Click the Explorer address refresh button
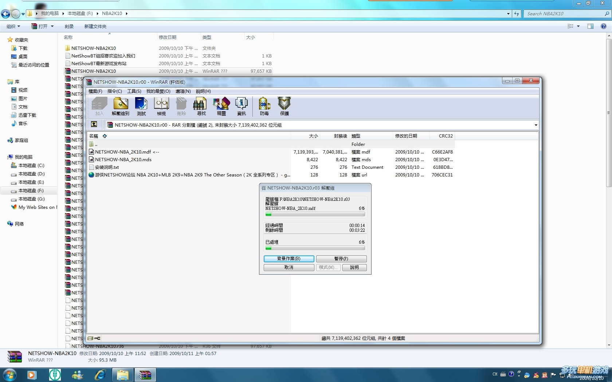The image size is (612, 382). click(517, 13)
